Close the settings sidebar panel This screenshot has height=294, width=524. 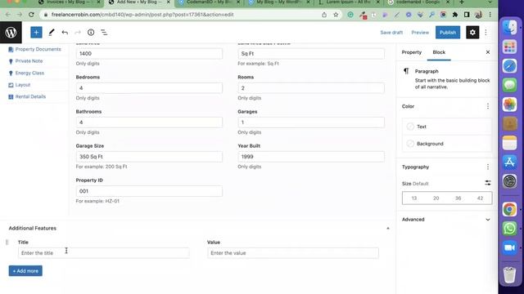click(488, 52)
